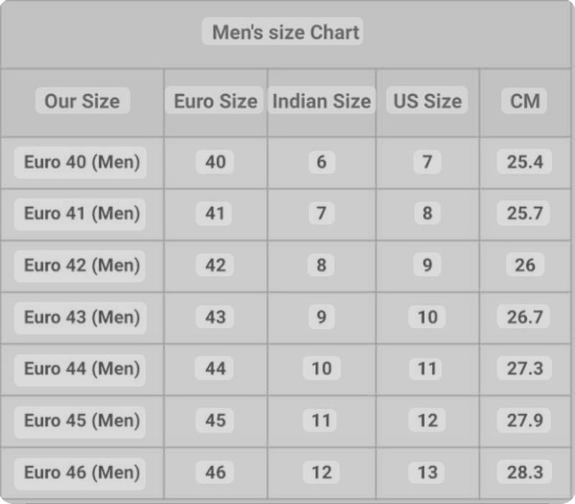Pick the Euro 45 (Men) size label

tap(82, 421)
